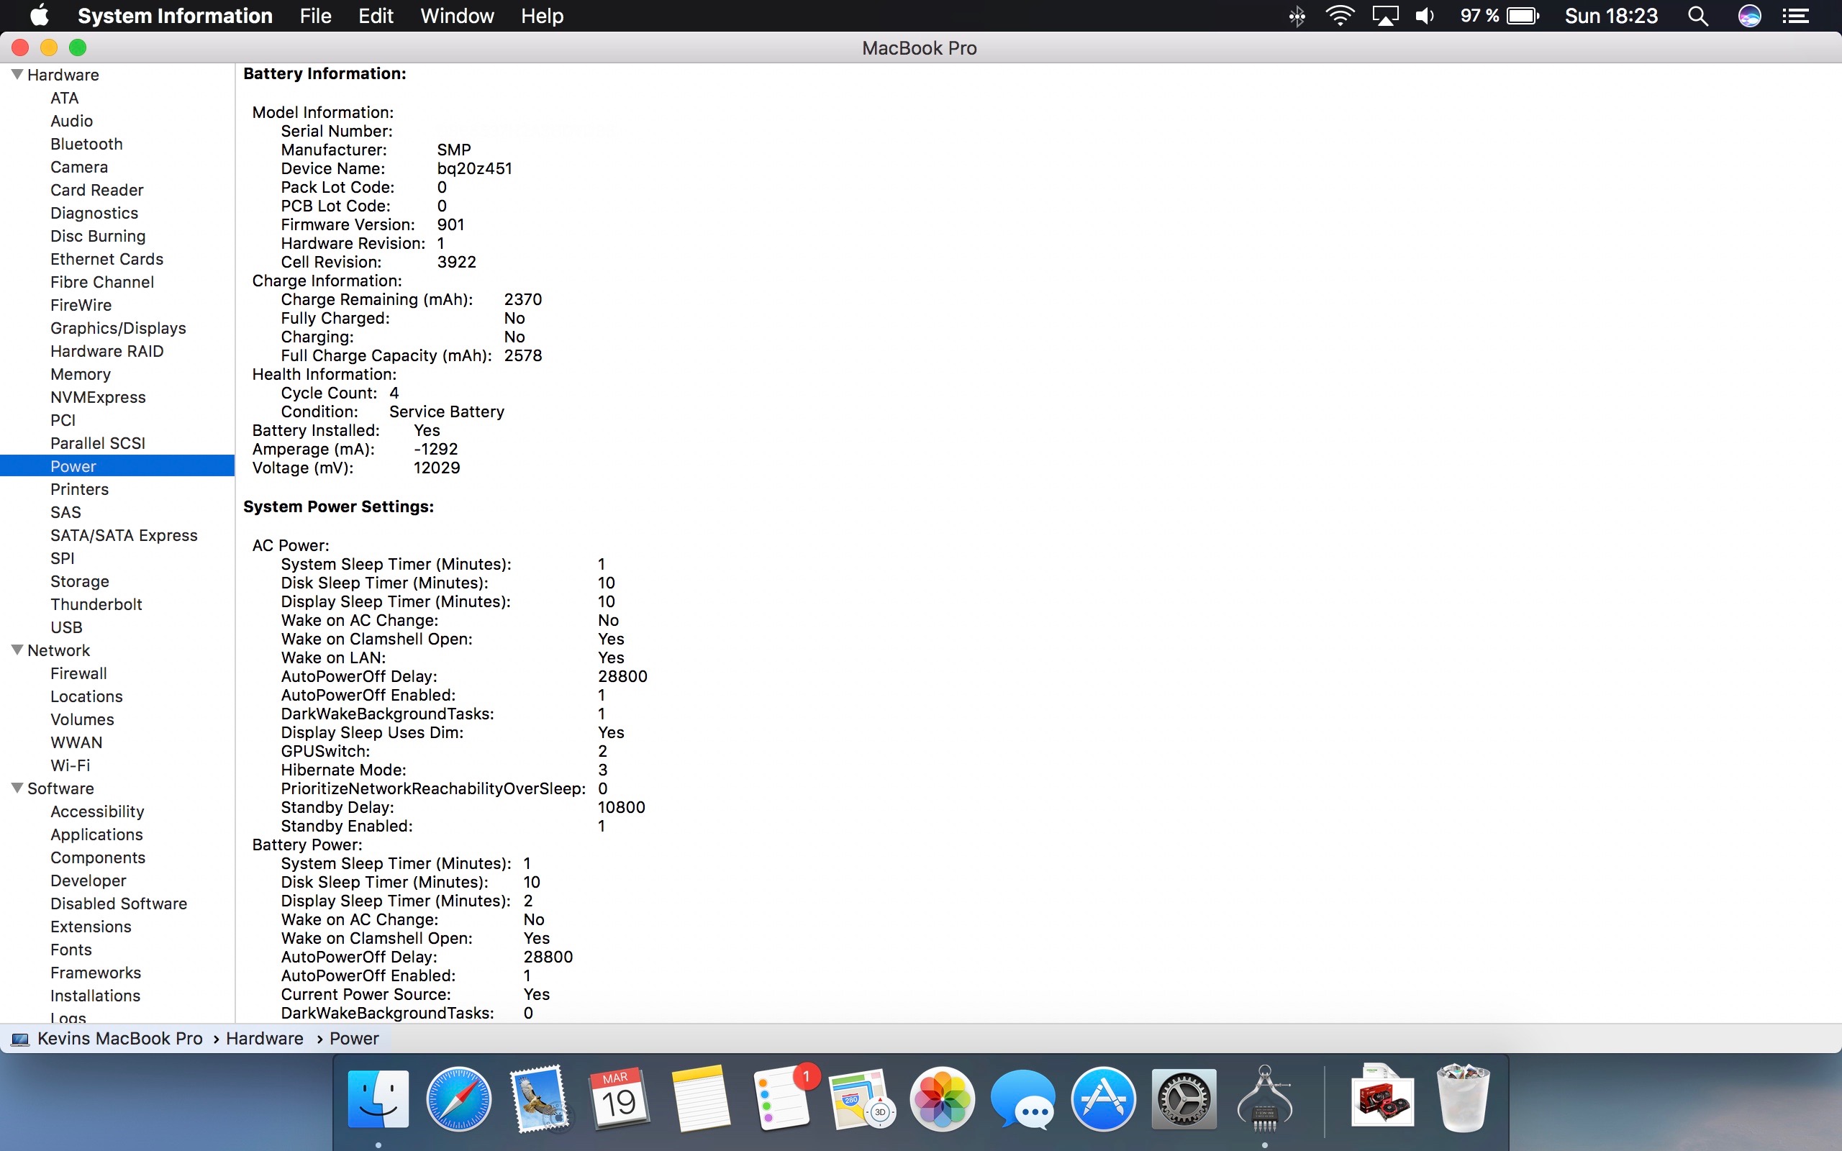
Task: Open the Apple menu
Action: pyautogui.click(x=40, y=15)
